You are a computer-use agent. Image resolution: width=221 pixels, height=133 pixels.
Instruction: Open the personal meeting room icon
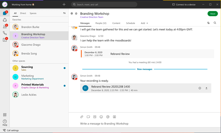(114, 117)
